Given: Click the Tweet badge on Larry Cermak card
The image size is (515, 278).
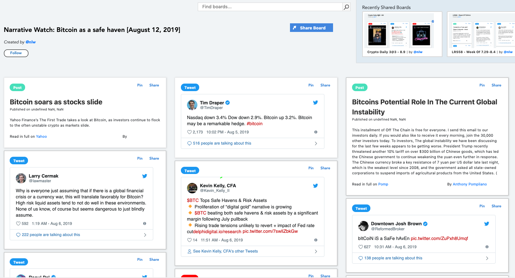Looking at the screenshot, I should tap(19, 161).
